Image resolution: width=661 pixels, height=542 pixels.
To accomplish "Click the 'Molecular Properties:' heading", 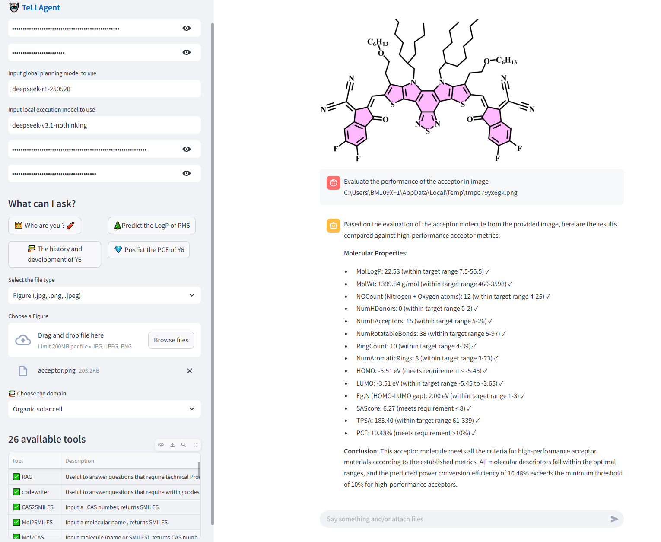I will pyautogui.click(x=376, y=253).
